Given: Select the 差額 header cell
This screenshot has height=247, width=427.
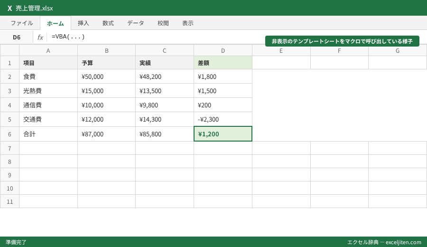Looking at the screenshot, I should coord(223,63).
